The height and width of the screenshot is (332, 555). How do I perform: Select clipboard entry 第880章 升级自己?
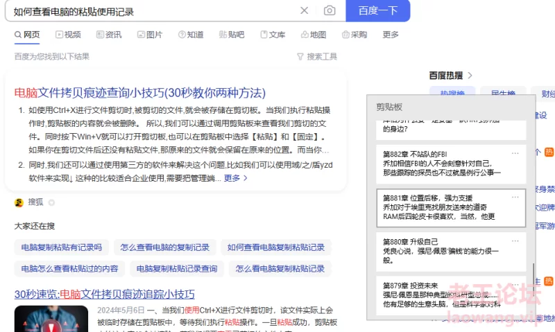(450, 252)
